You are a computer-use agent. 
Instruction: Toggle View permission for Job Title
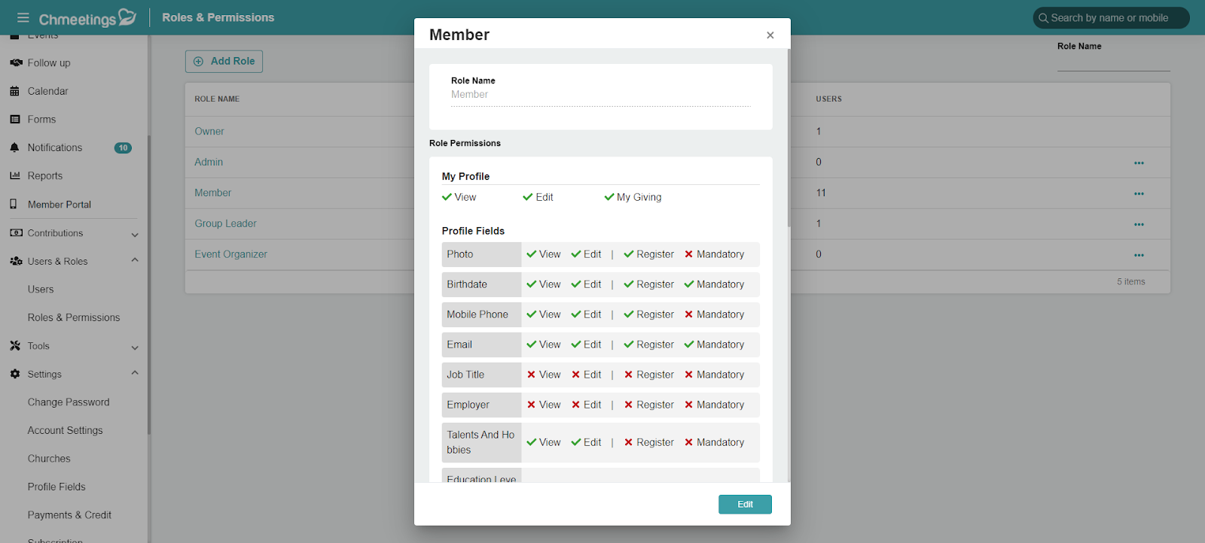(544, 375)
